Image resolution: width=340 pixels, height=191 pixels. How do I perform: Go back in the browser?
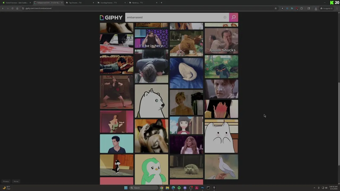point(3,8)
